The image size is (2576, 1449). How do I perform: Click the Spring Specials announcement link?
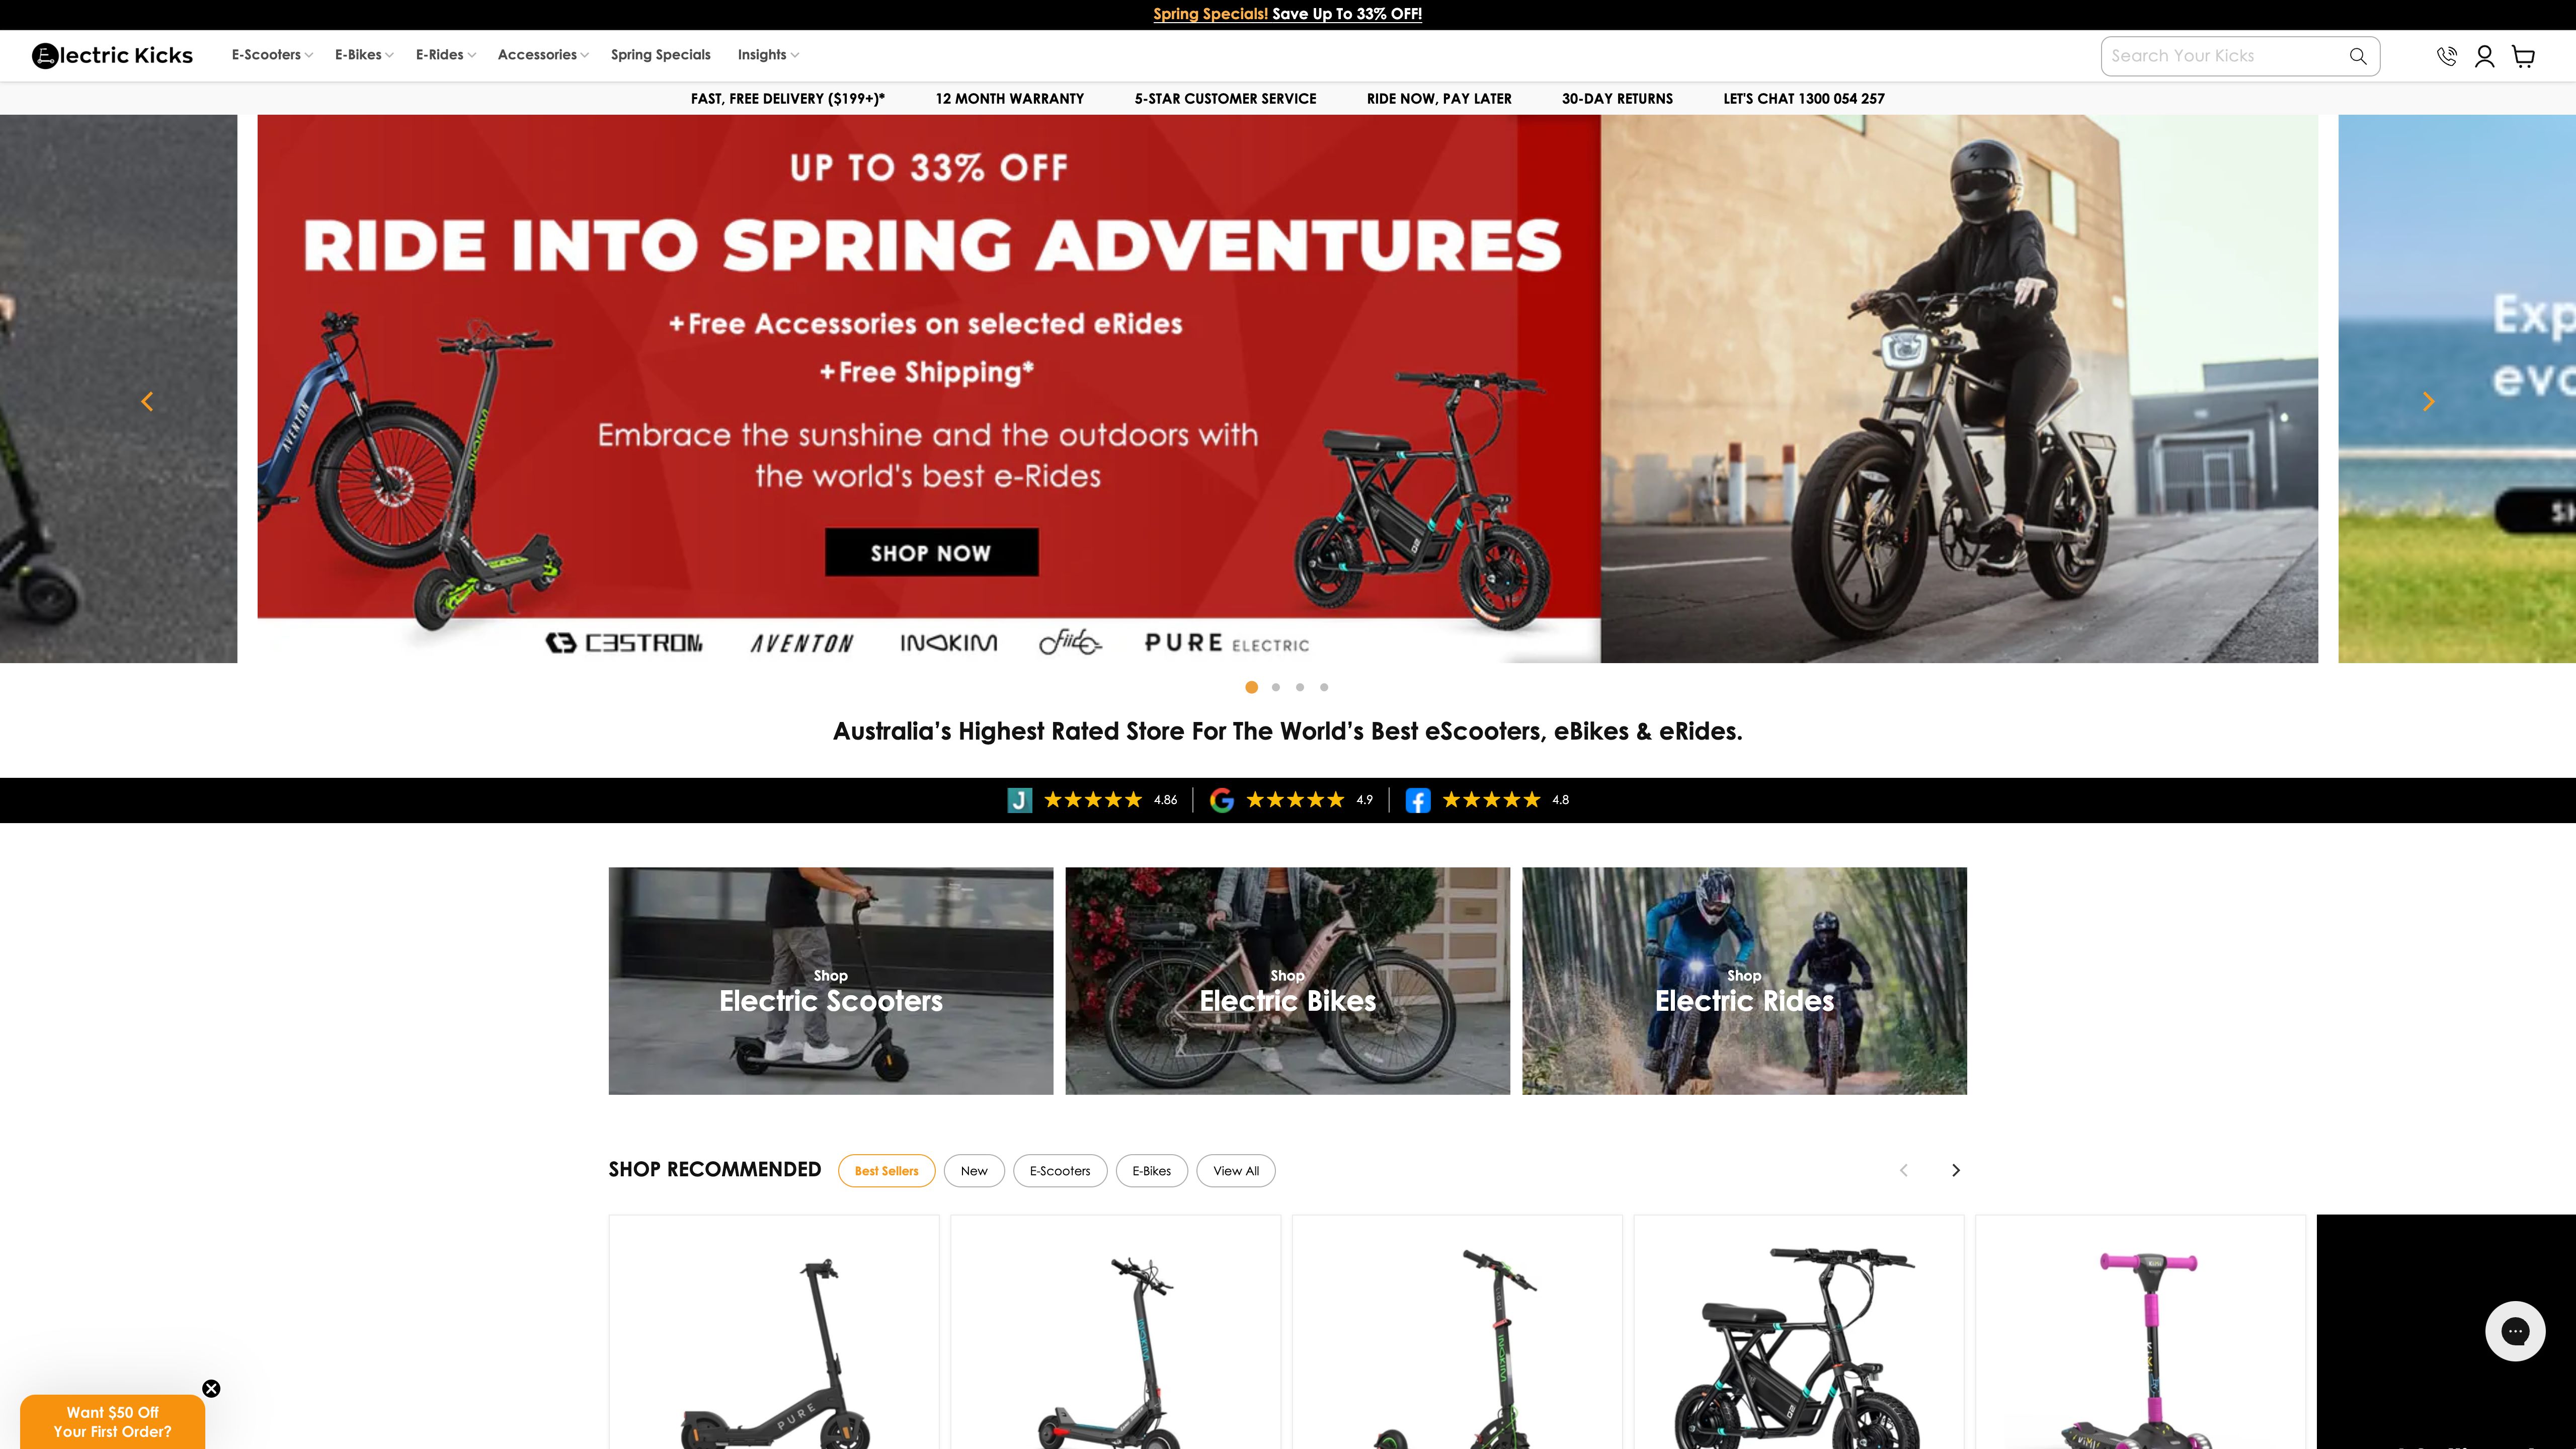click(x=1210, y=14)
